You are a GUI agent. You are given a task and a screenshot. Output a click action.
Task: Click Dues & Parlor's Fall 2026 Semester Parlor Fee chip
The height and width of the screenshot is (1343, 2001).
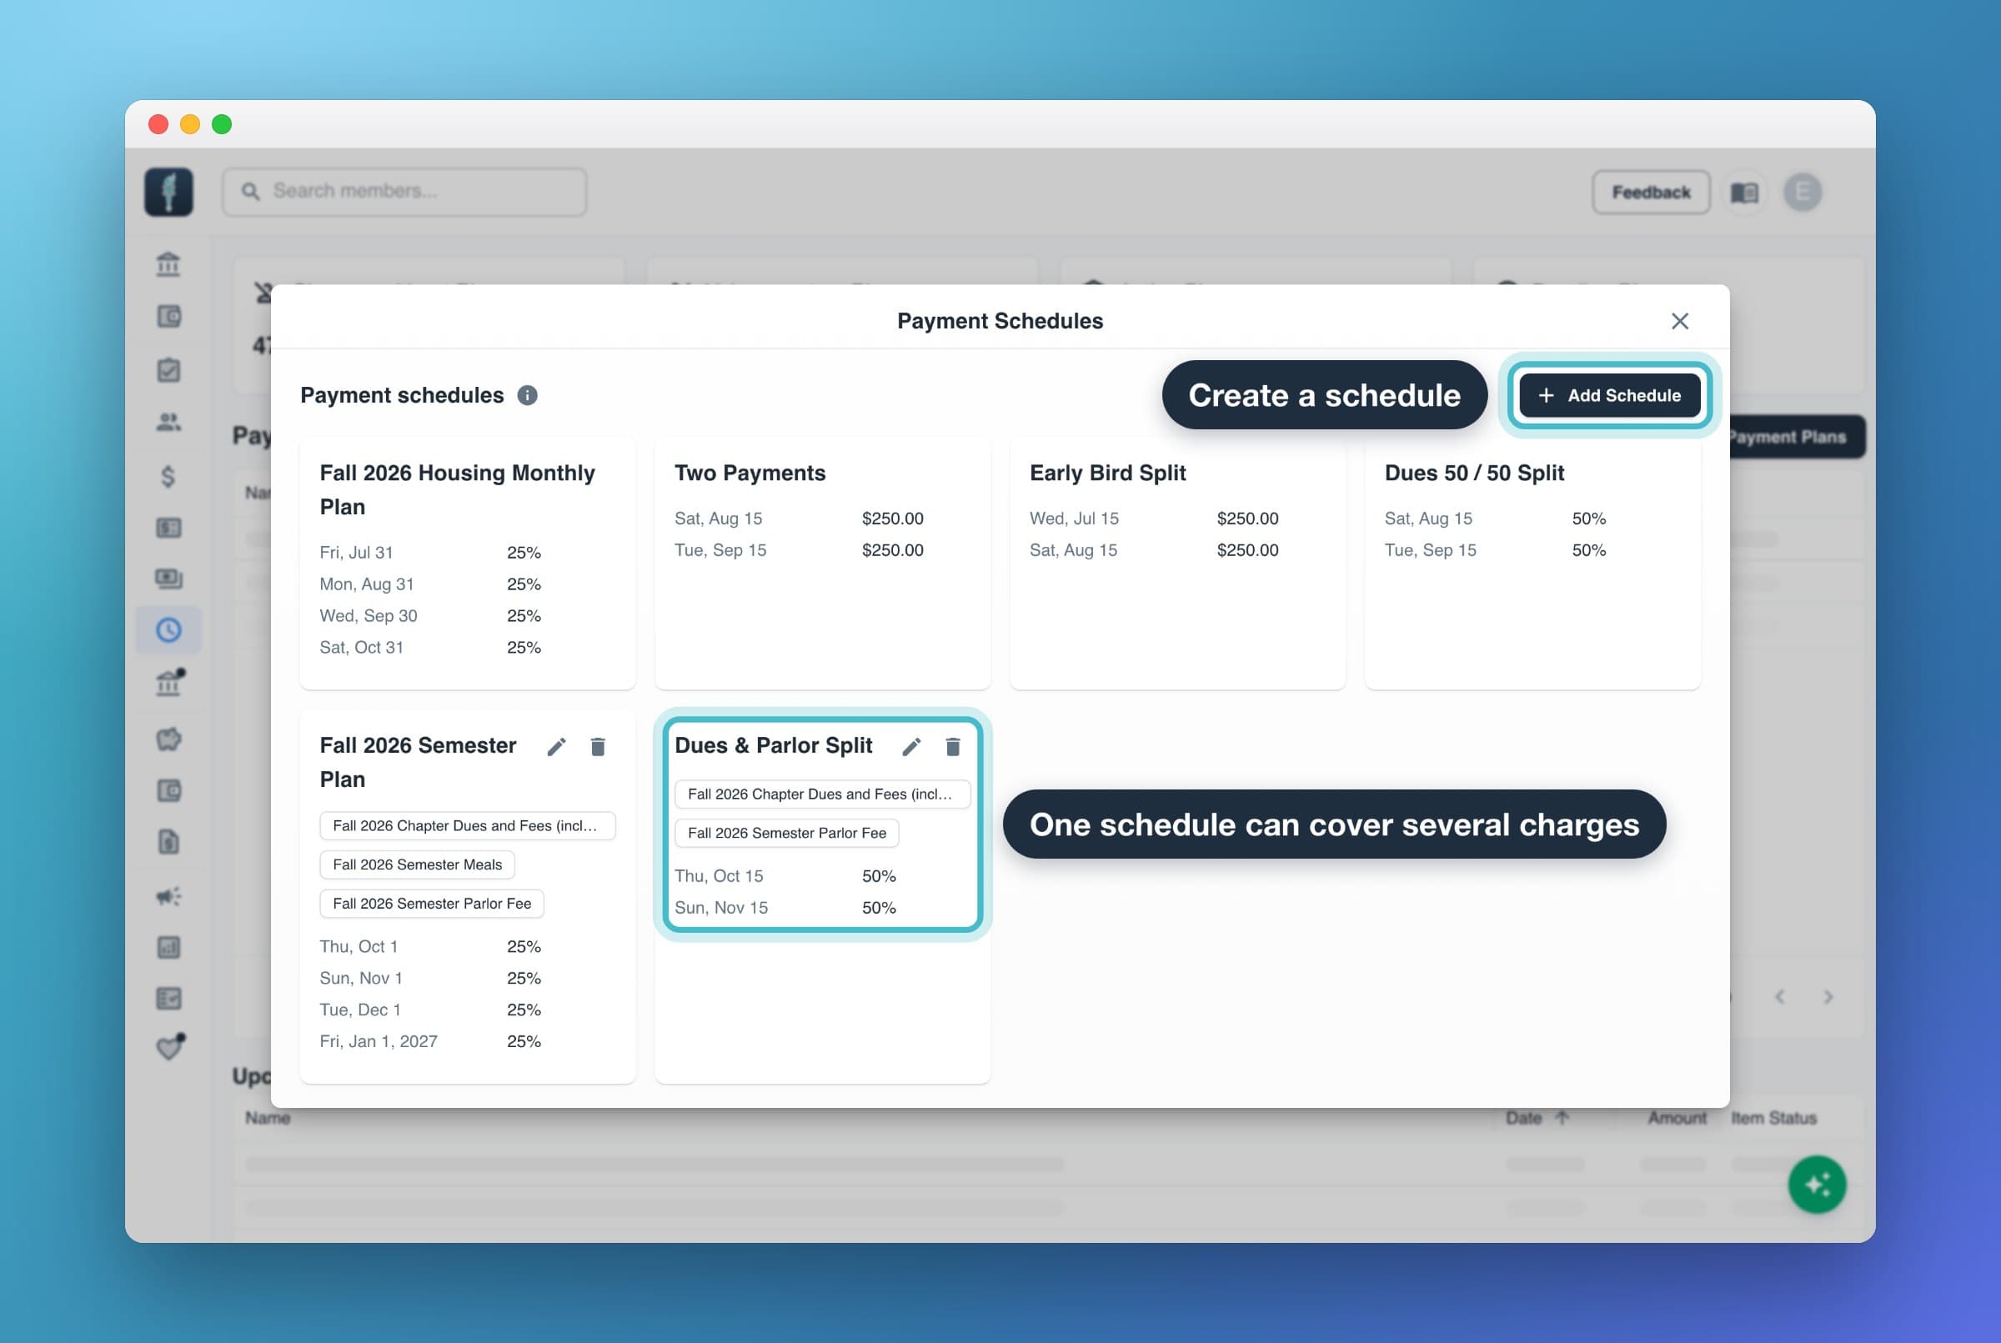click(786, 833)
